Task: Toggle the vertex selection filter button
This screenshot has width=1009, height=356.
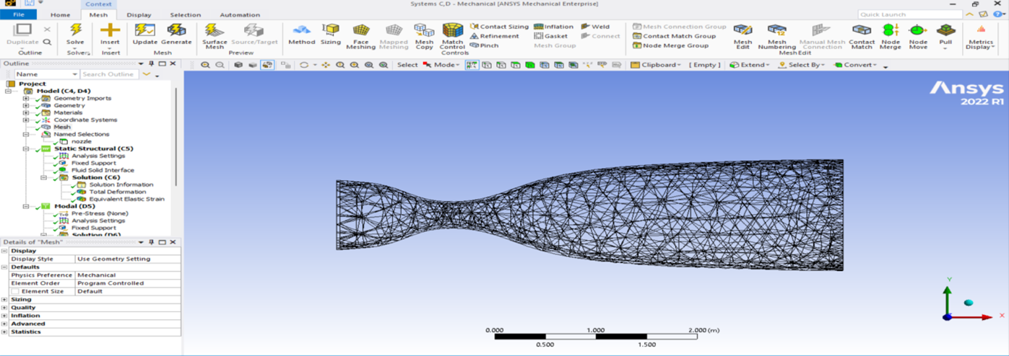Action: (487, 65)
